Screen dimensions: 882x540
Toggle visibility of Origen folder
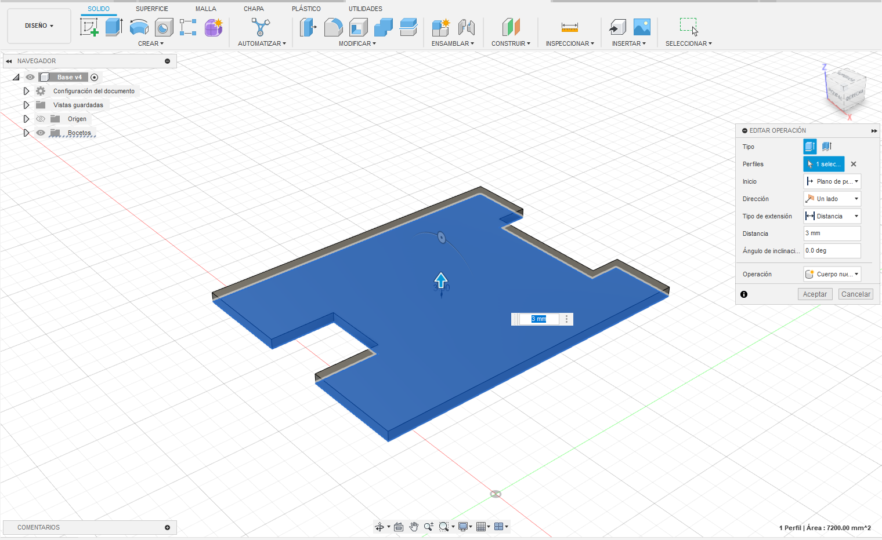pyautogui.click(x=41, y=119)
